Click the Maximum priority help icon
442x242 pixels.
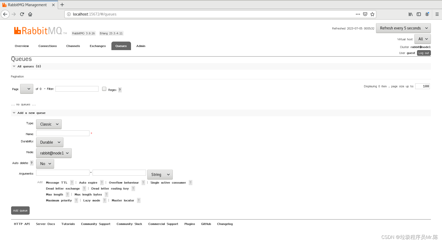click(x=76, y=200)
